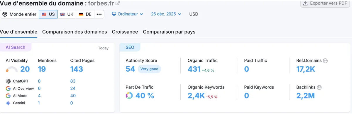Click the Today label in AI Search
The image size is (352, 114).
point(103,48)
